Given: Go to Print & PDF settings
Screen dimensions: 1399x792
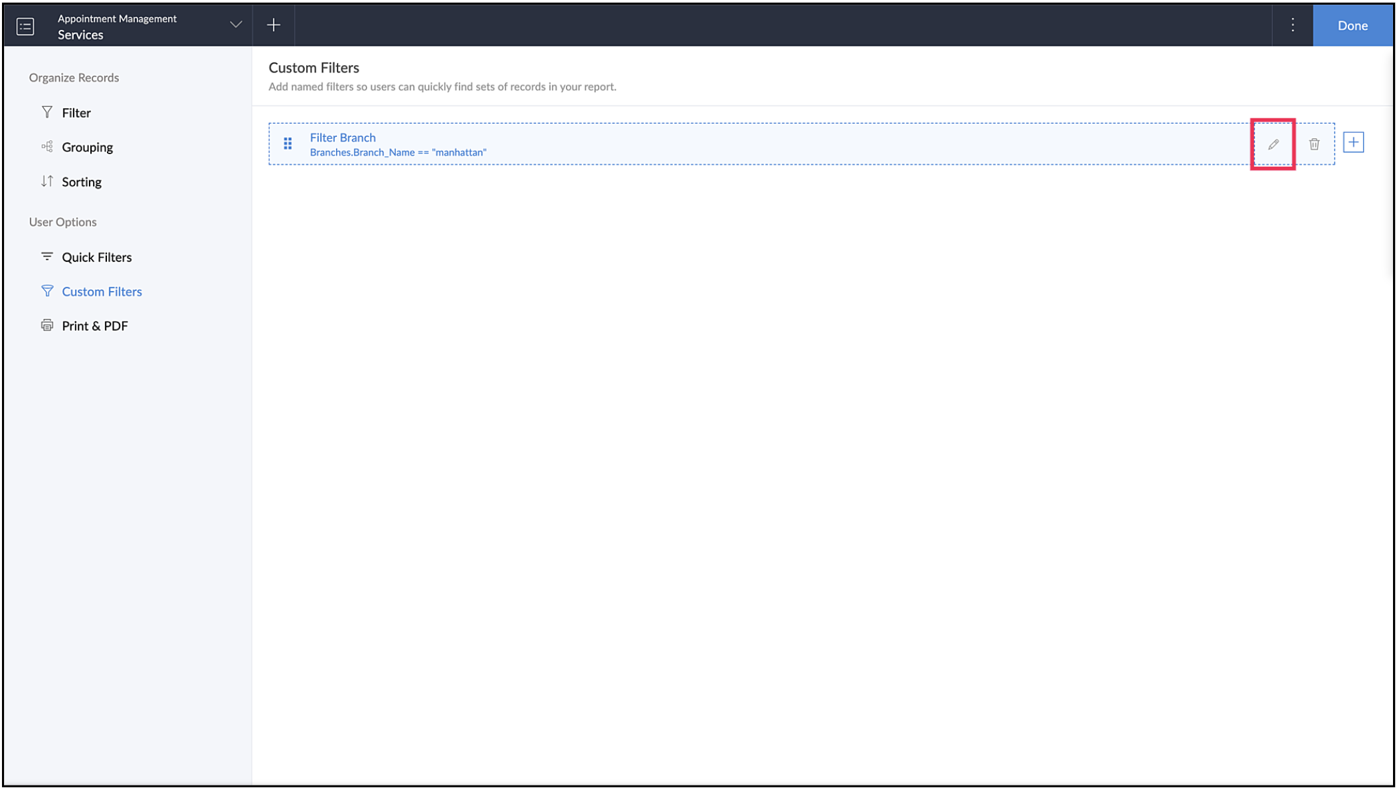Looking at the screenshot, I should pos(94,326).
